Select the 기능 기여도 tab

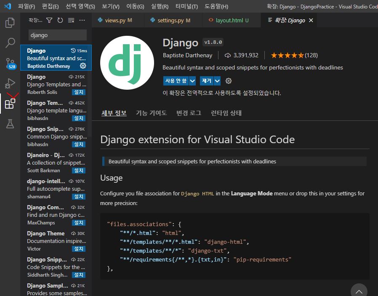pos(151,113)
